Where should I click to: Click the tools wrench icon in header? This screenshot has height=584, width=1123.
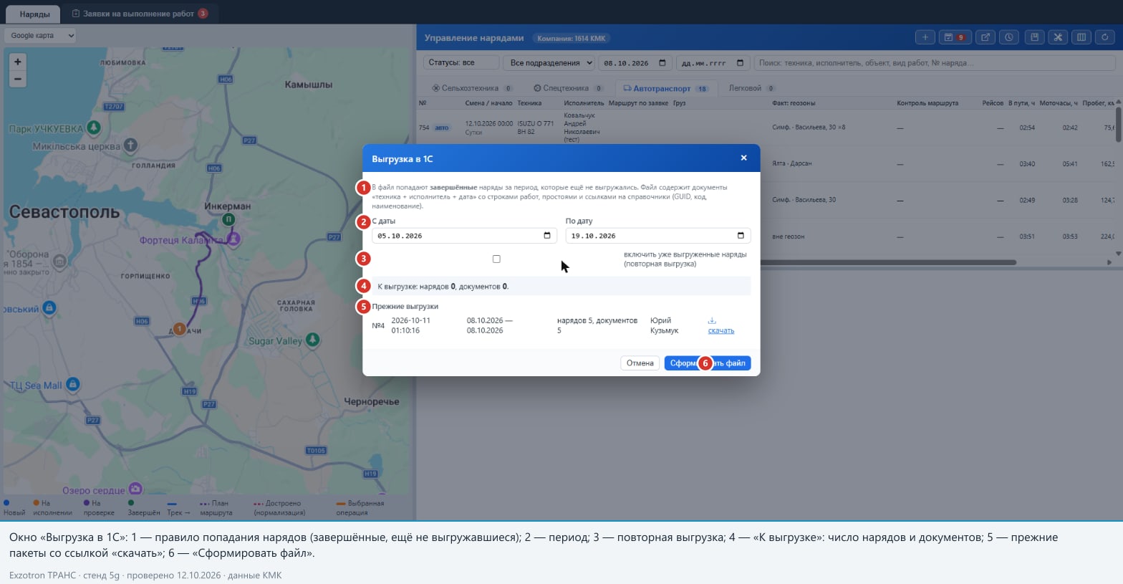1058,37
